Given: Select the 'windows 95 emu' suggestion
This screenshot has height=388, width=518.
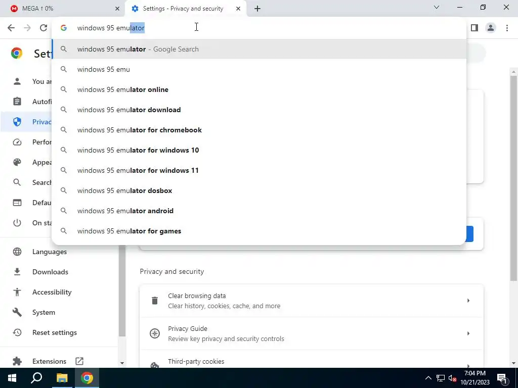Looking at the screenshot, I should 259,69.
